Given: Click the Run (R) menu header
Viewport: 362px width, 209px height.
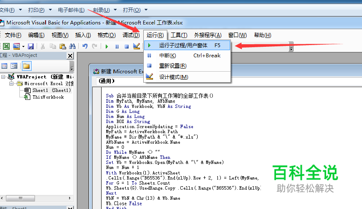Looking at the screenshot, I should coord(155,35).
